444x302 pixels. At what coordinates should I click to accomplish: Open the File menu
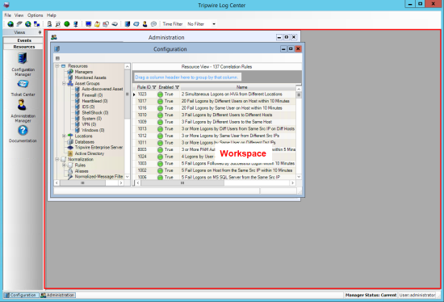click(7, 15)
